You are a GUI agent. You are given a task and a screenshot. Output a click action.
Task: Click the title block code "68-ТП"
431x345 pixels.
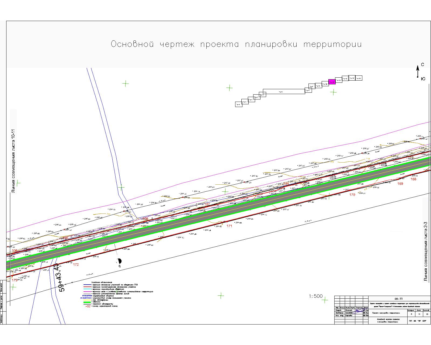click(x=398, y=299)
